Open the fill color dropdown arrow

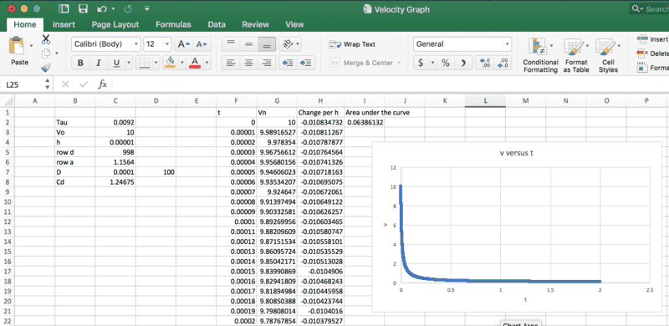coord(182,64)
